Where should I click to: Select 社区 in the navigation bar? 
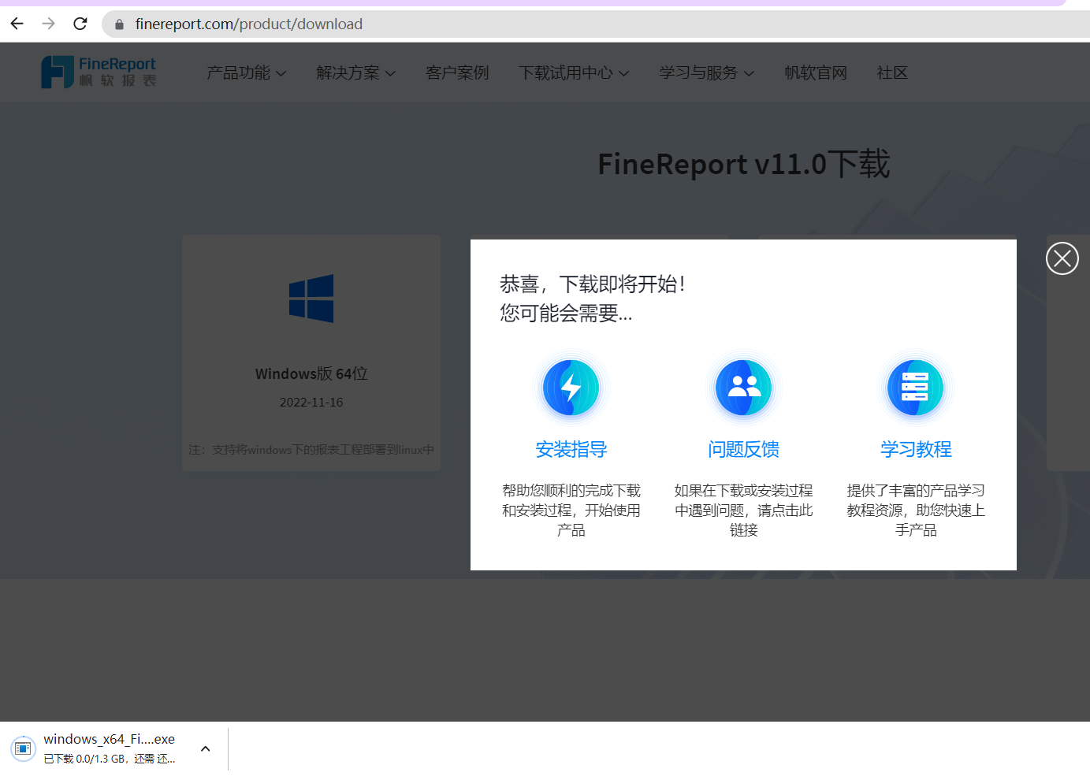[892, 72]
